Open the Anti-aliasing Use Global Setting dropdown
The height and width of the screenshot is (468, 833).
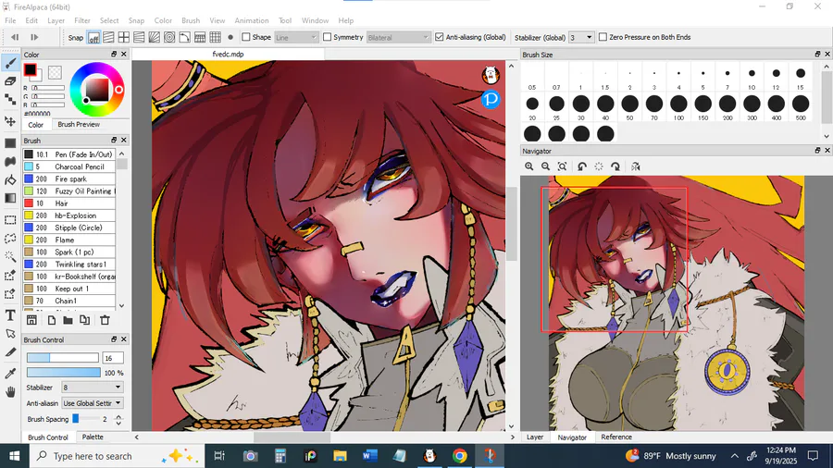[x=92, y=403]
